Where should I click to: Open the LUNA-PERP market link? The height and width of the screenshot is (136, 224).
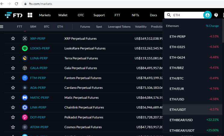[x=39, y=58]
